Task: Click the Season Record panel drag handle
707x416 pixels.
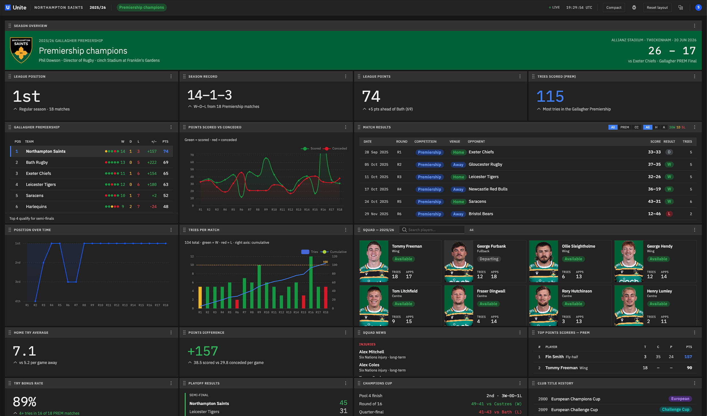Action: [x=184, y=77]
